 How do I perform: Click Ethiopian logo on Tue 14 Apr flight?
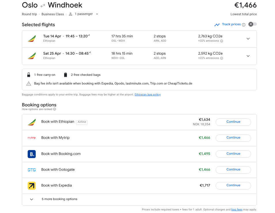tap(32, 39)
